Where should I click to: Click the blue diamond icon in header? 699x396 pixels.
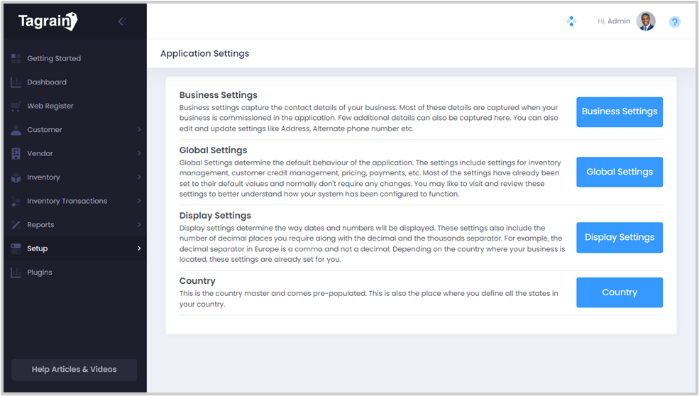coord(571,21)
